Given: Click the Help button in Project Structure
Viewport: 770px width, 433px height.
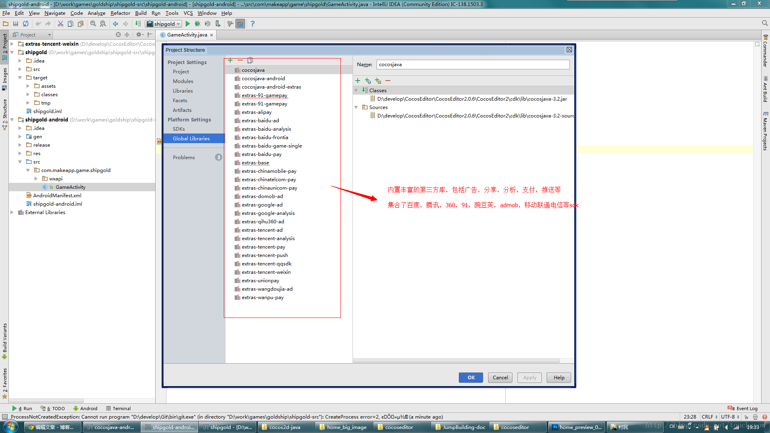Looking at the screenshot, I should click(559, 378).
